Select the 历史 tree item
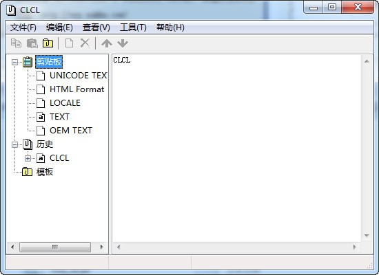 point(45,144)
